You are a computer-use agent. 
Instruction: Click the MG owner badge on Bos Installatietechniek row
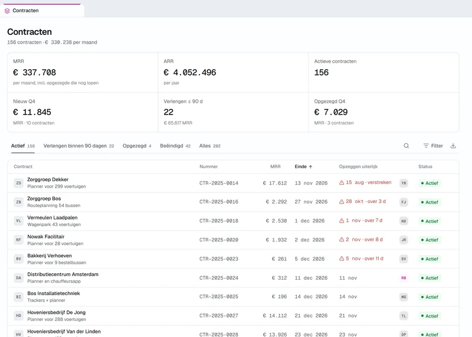(x=404, y=297)
